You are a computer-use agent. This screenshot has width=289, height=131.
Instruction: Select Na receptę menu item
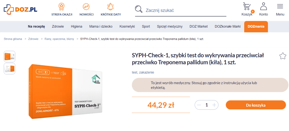[x=36, y=26]
